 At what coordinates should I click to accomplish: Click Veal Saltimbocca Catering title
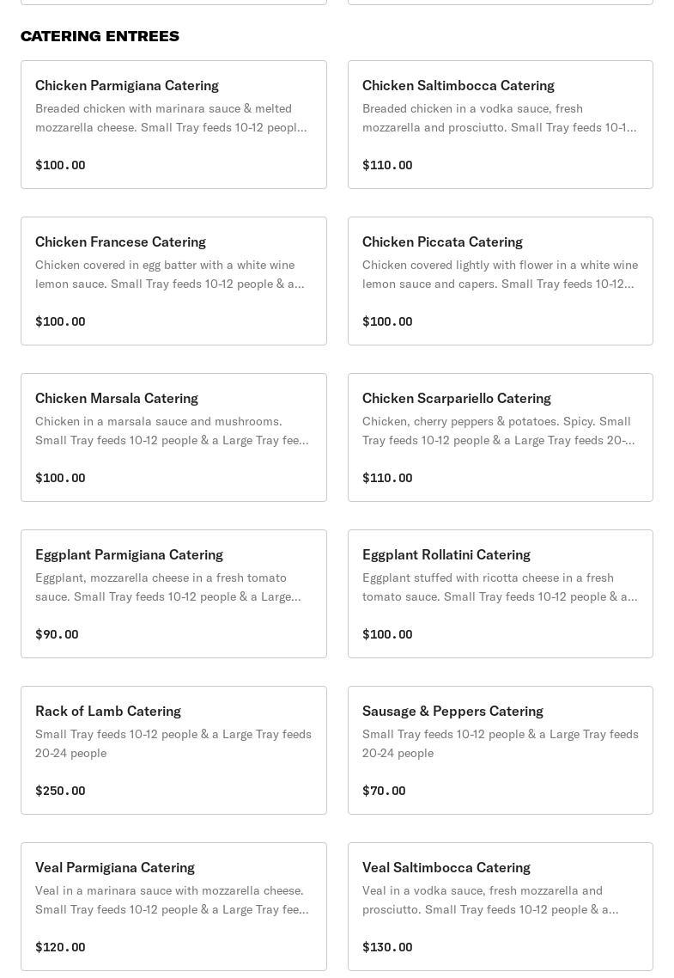[446, 867]
